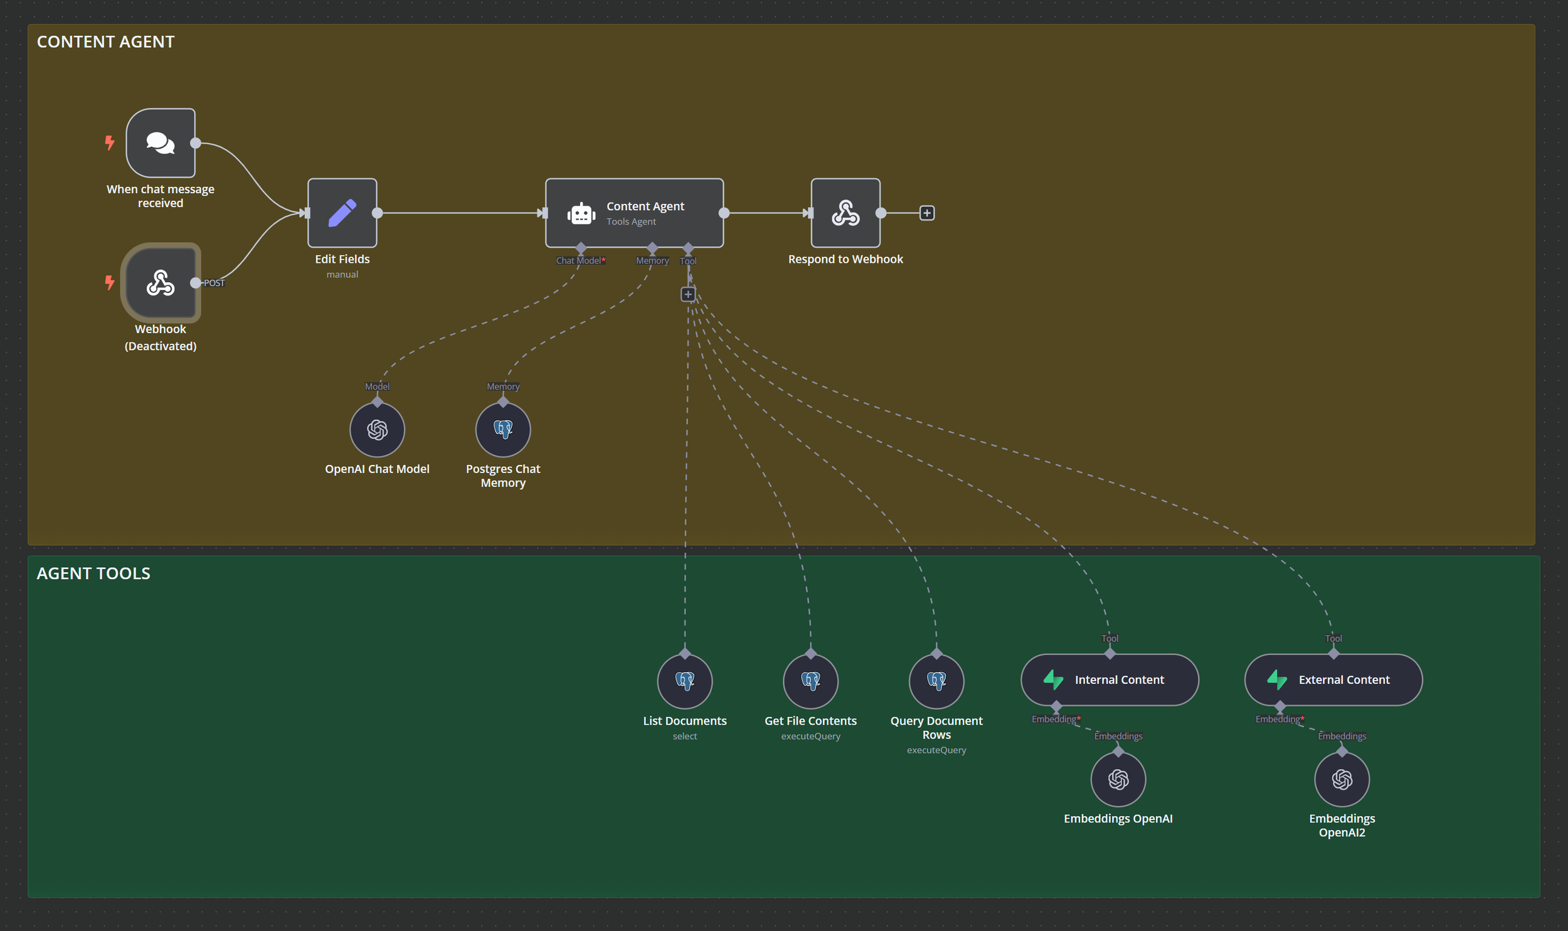Click the Get File Contents node
1568x931 pixels.
[x=810, y=681]
